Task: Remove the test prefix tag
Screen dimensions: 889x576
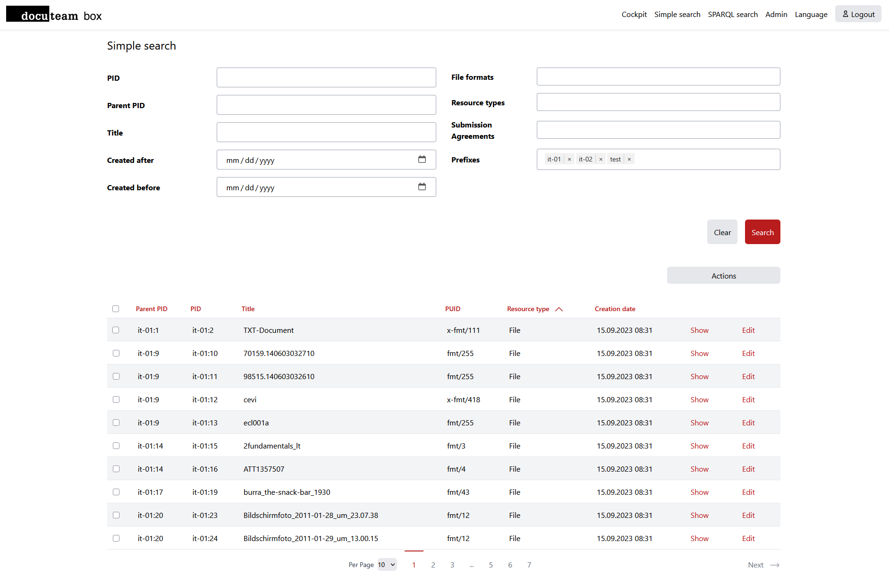Action: pyautogui.click(x=629, y=160)
